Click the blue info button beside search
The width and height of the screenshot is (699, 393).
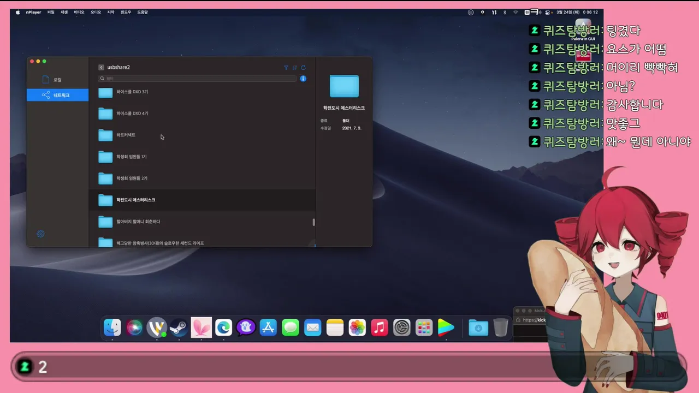click(303, 79)
